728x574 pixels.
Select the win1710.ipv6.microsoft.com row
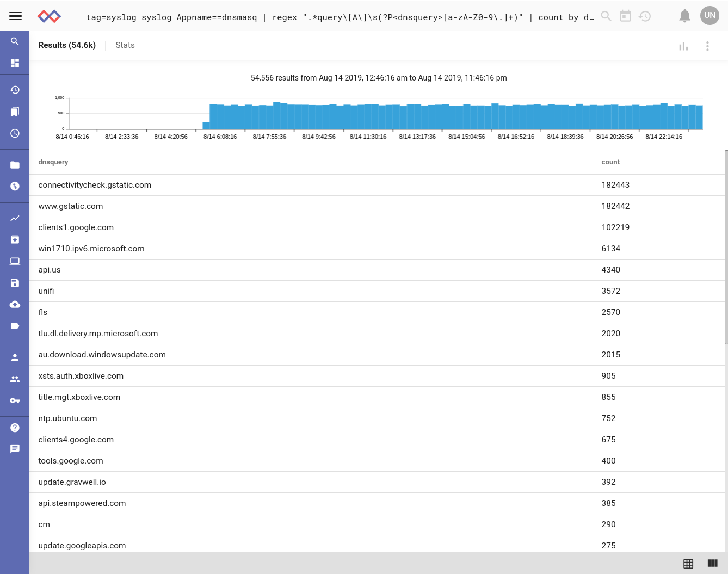(x=377, y=249)
